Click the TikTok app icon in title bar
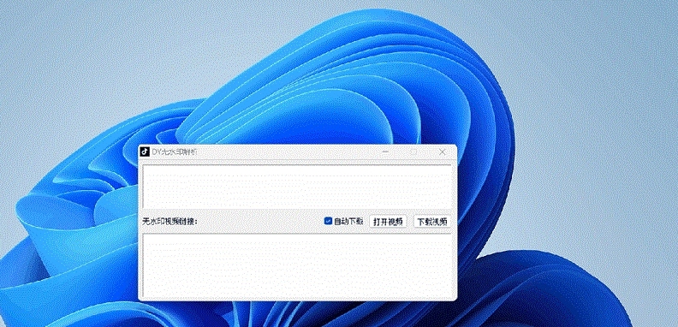The height and width of the screenshot is (327, 678). pos(145,152)
